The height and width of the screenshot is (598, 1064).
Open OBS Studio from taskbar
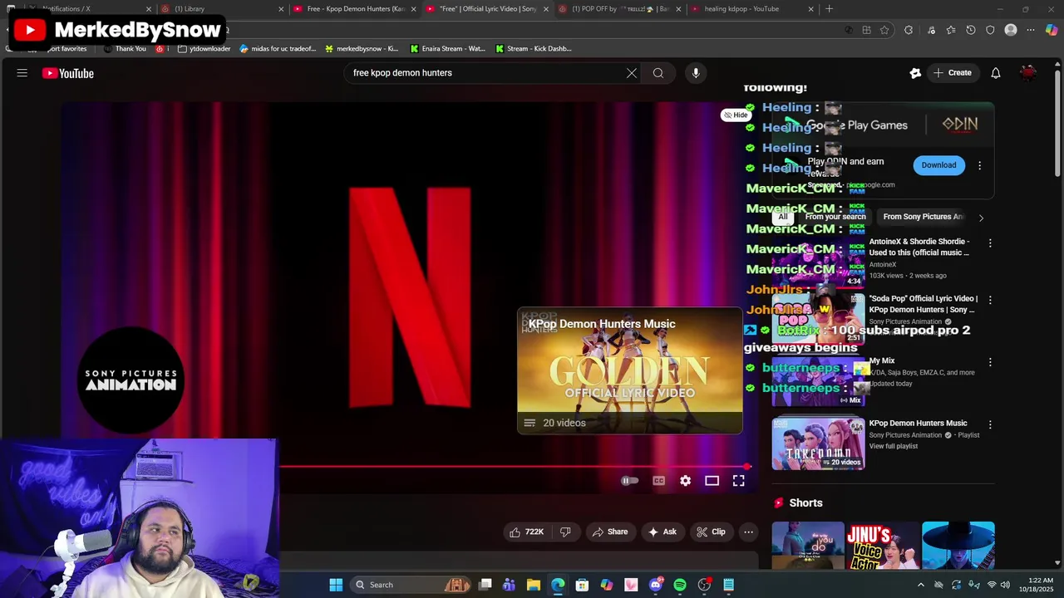click(x=704, y=585)
